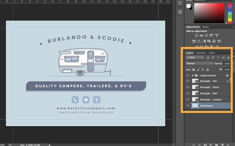
Task: Switch to the Channels tab
Action: tap(201, 53)
